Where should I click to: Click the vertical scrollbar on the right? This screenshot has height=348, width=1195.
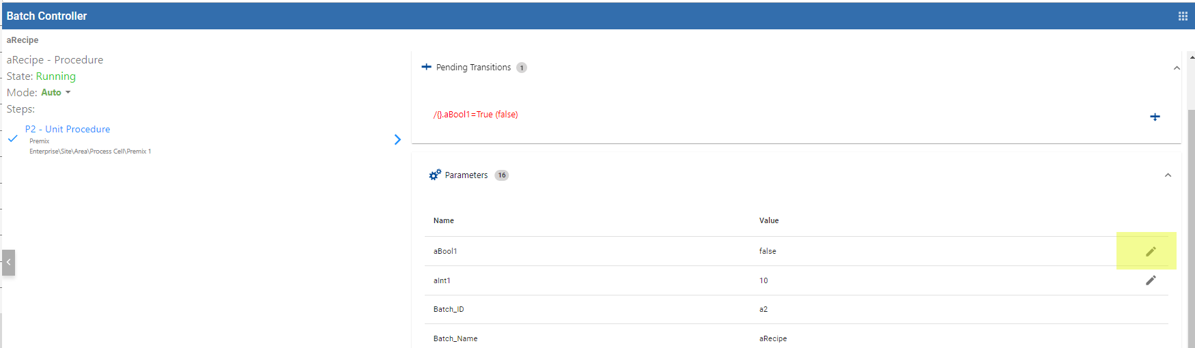coord(1191,205)
